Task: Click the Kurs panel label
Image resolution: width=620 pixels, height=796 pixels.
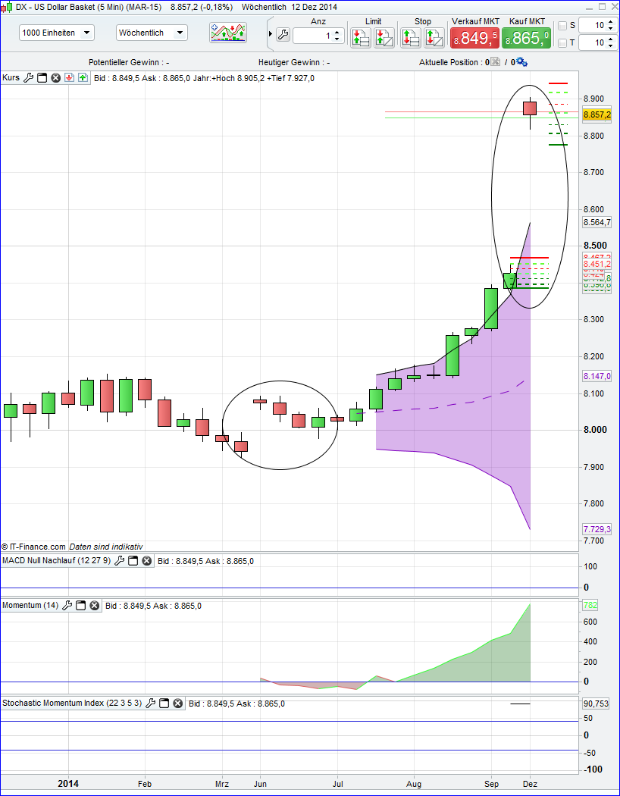Action: tap(11, 77)
